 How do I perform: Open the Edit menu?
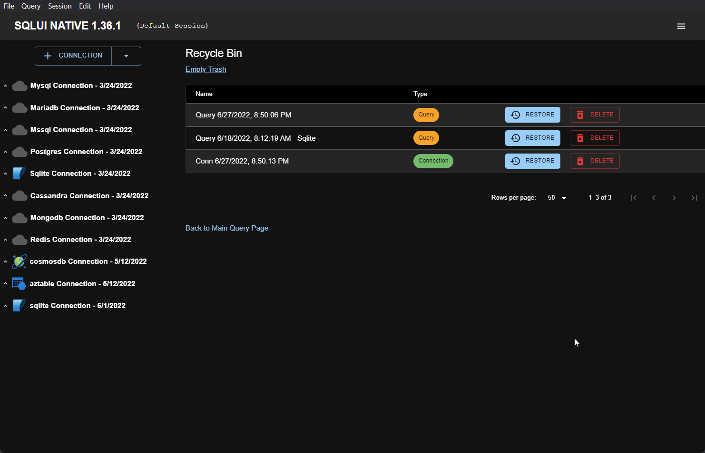(85, 6)
